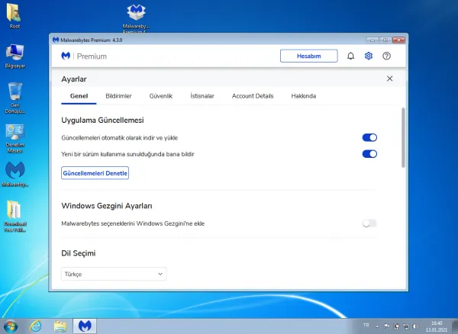The height and width of the screenshot is (334, 458).
Task: Select the Geri Dönüşüm recycle bin icon
Action: [x=15, y=98]
